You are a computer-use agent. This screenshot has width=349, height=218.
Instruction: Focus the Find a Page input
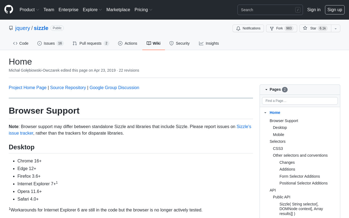click(300, 101)
